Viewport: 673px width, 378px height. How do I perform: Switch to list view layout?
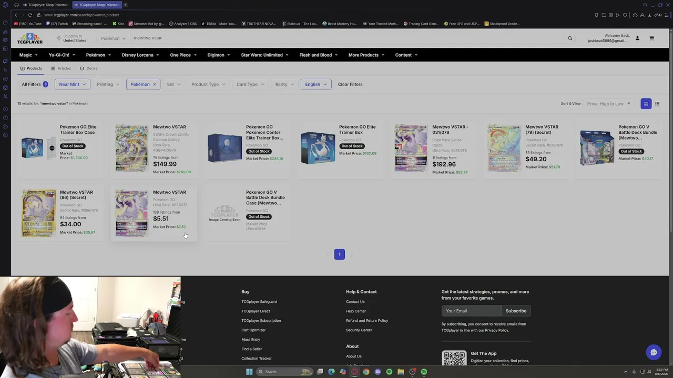(657, 103)
